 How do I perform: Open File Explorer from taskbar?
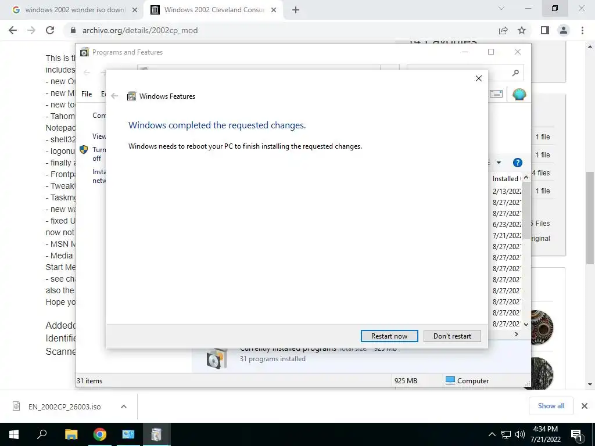point(71,434)
